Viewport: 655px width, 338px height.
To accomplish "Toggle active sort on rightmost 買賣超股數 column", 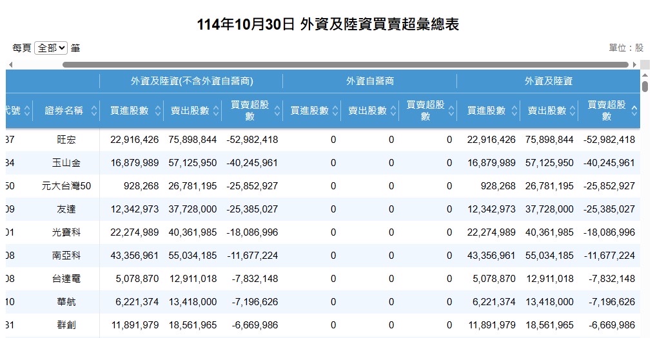I will [x=634, y=111].
